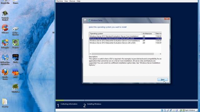Click the network adapter status icon
The height and width of the screenshot is (112, 200).
coord(171,110)
